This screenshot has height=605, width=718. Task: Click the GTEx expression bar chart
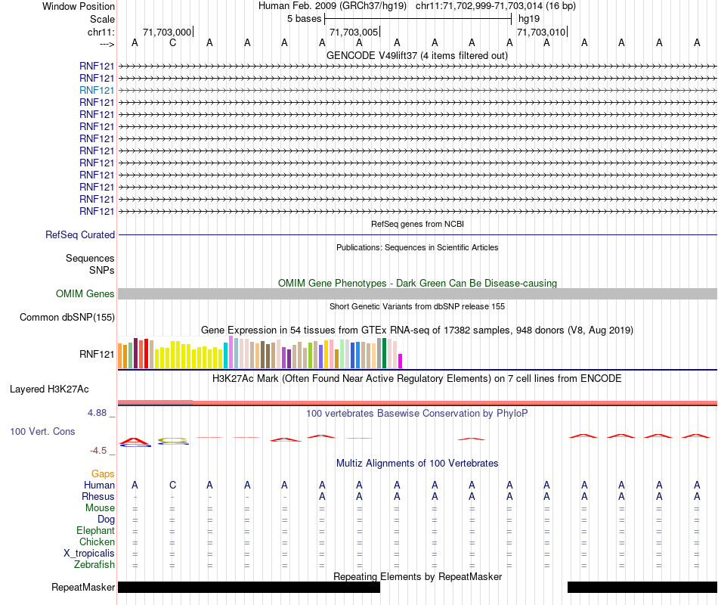[260, 352]
